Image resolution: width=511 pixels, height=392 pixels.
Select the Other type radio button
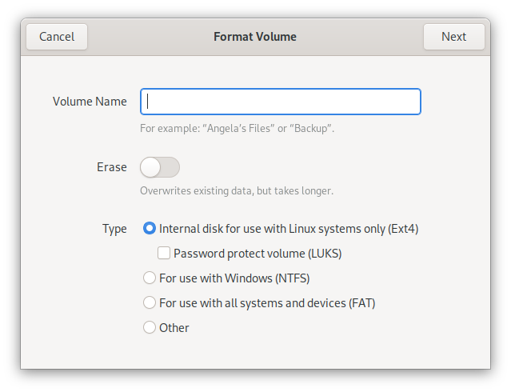pos(149,327)
